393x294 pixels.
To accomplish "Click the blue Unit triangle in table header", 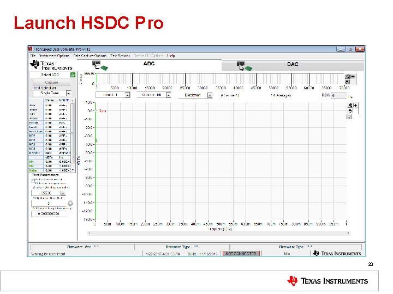I will click(68, 100).
